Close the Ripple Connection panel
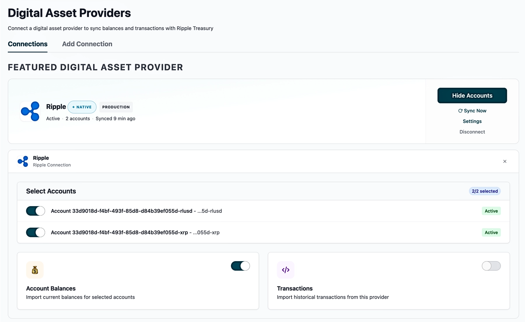The width and height of the screenshot is (525, 322). [505, 161]
